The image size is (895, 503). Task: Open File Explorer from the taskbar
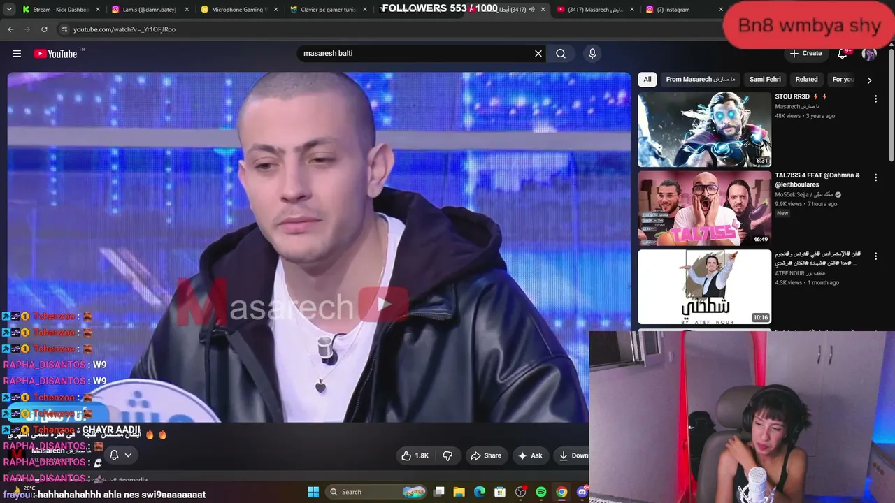point(459,492)
